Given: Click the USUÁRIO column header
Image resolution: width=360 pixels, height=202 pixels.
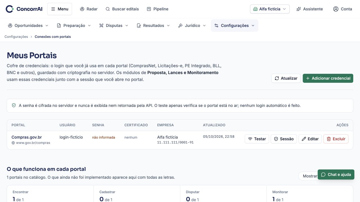Looking at the screenshot, I should 67,125.
